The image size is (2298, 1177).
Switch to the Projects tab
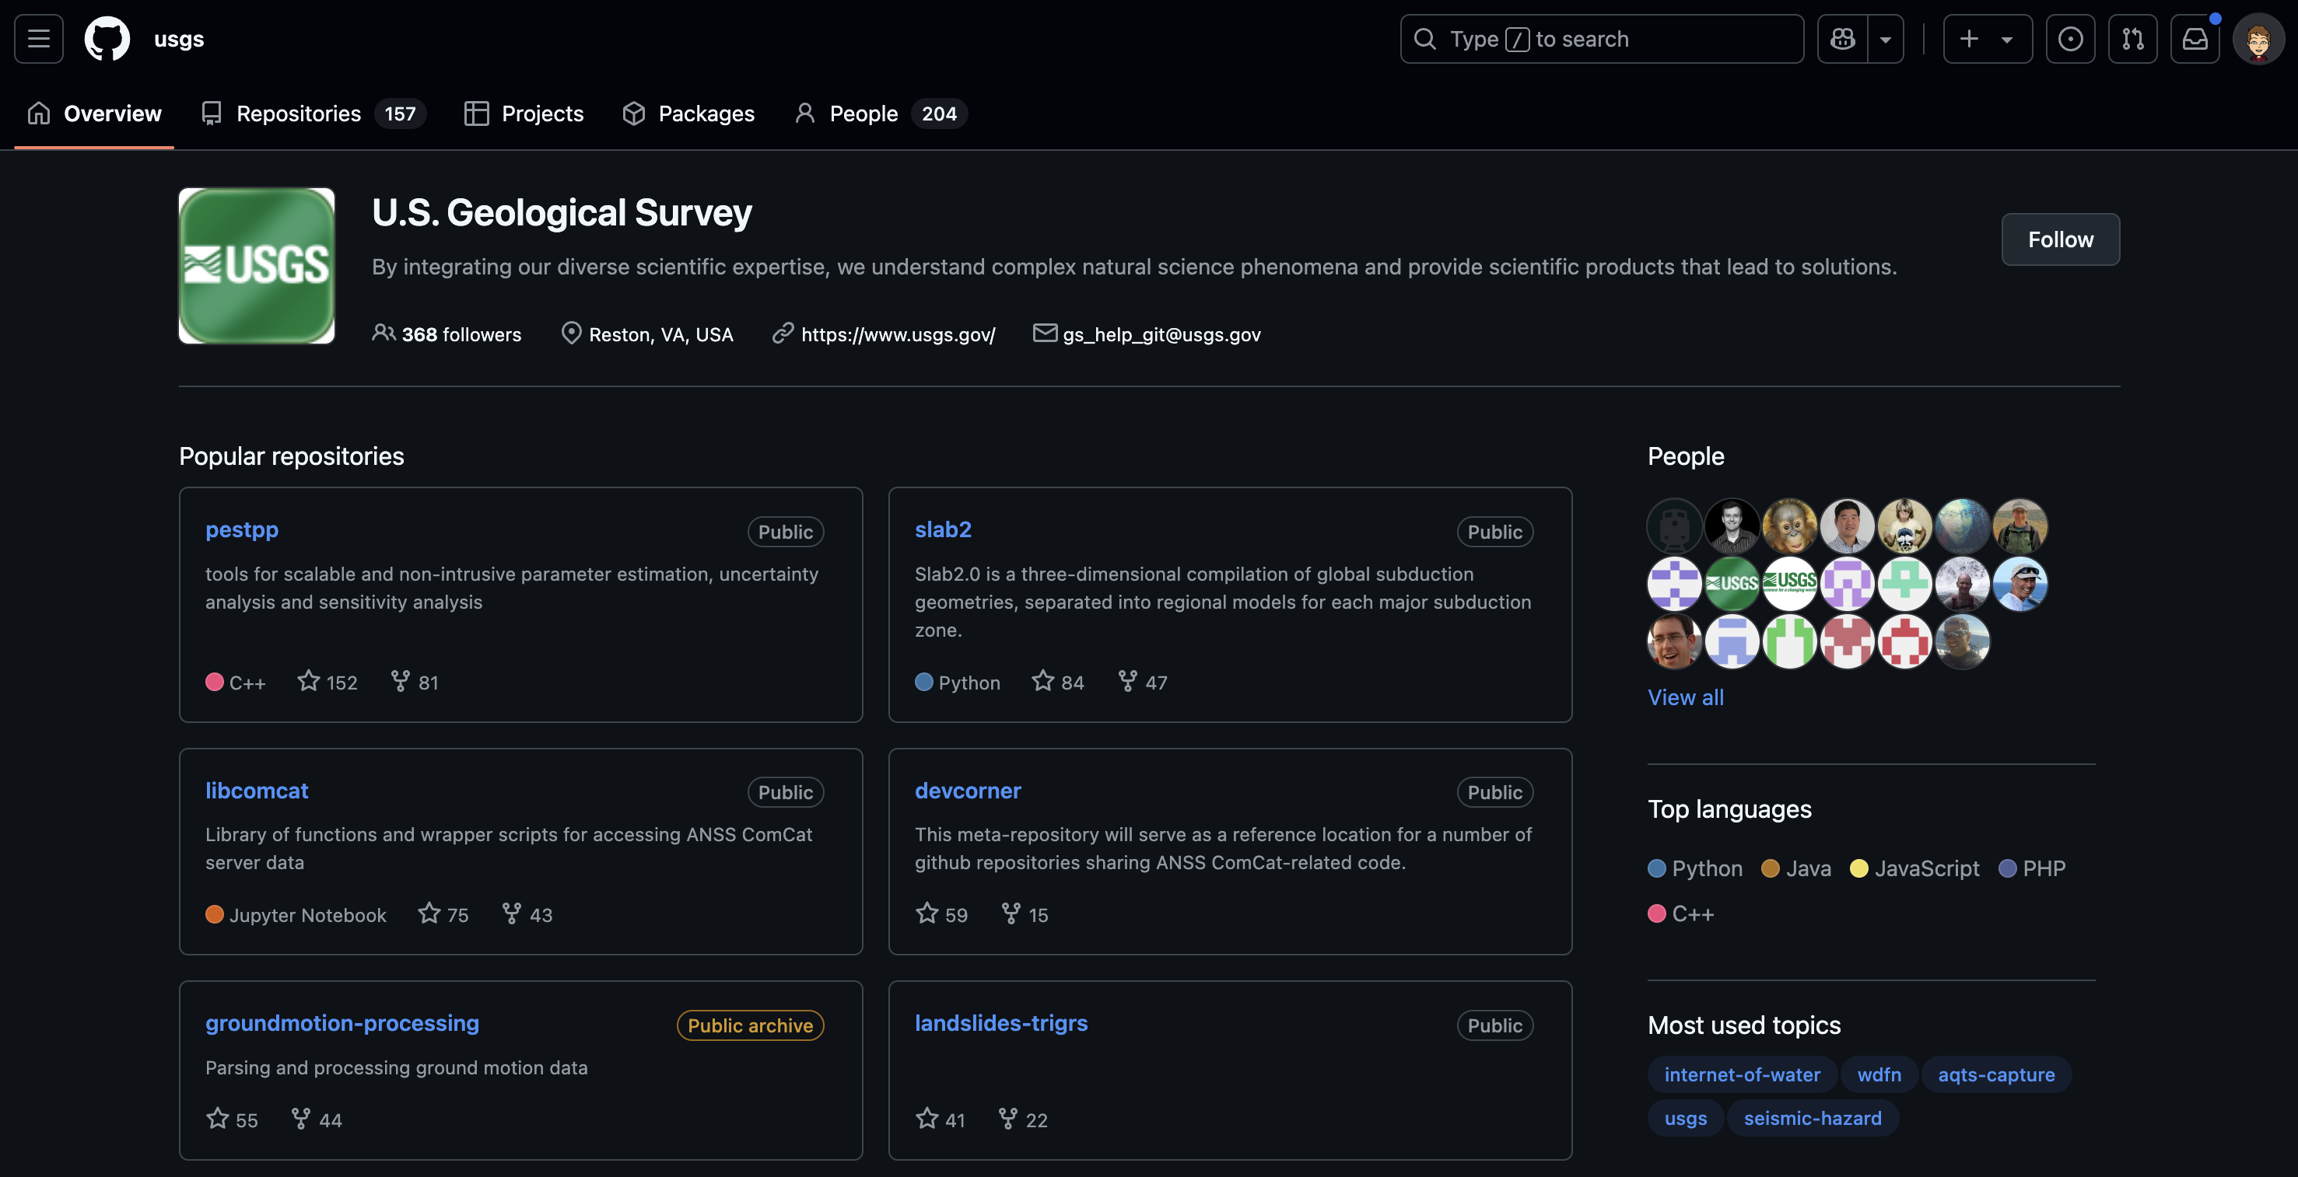coord(524,114)
